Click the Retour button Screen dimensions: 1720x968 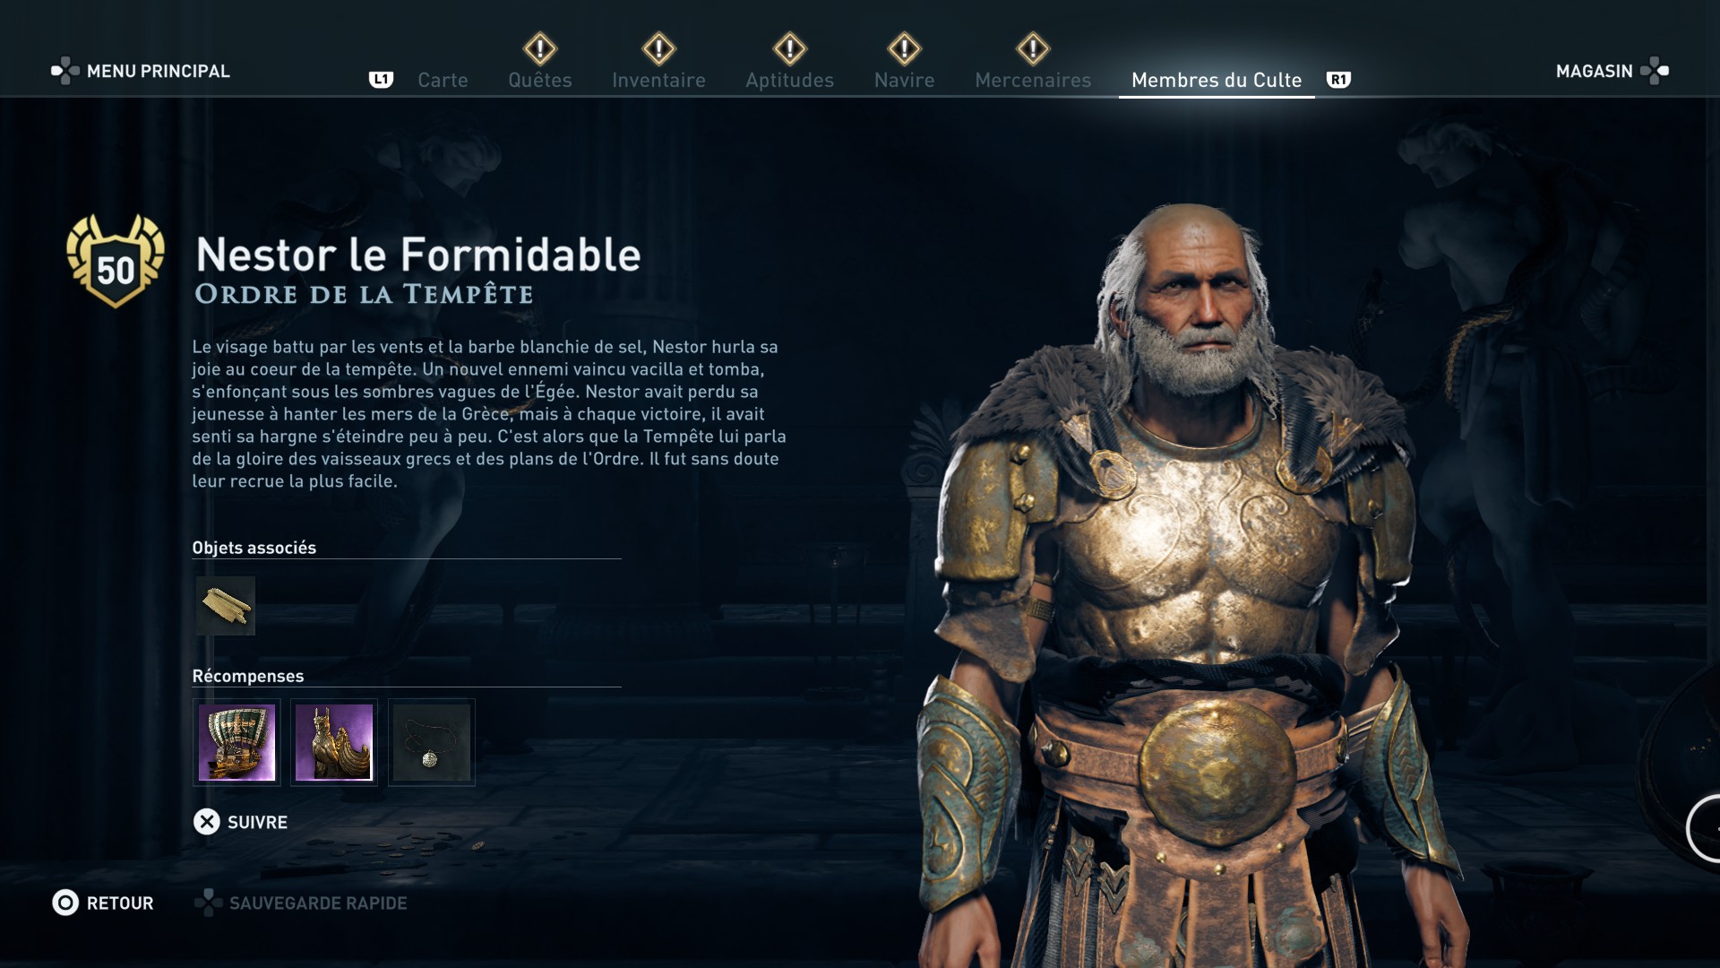point(103,903)
